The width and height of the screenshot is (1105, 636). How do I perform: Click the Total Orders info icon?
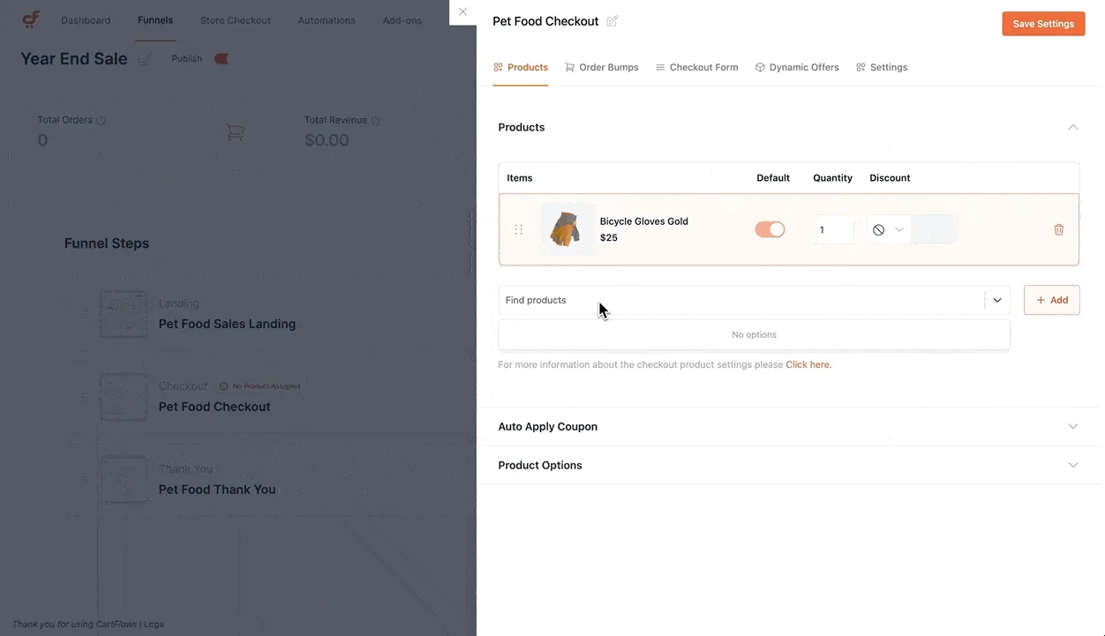(101, 120)
